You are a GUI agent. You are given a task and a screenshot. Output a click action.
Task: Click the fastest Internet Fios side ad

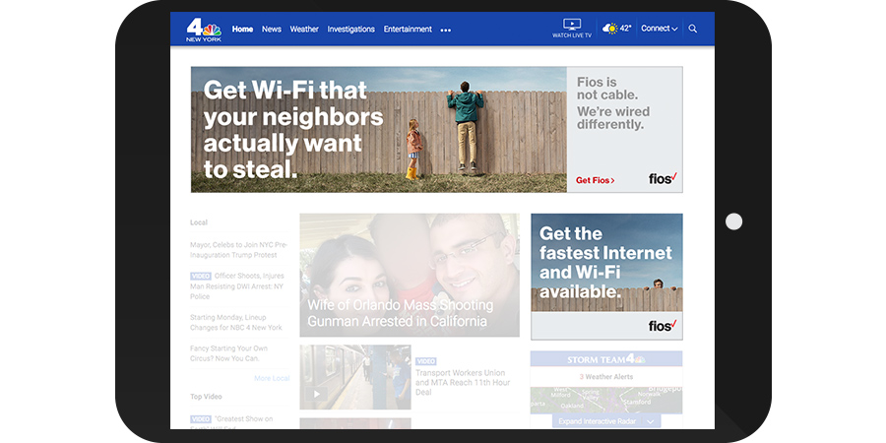[606, 277]
